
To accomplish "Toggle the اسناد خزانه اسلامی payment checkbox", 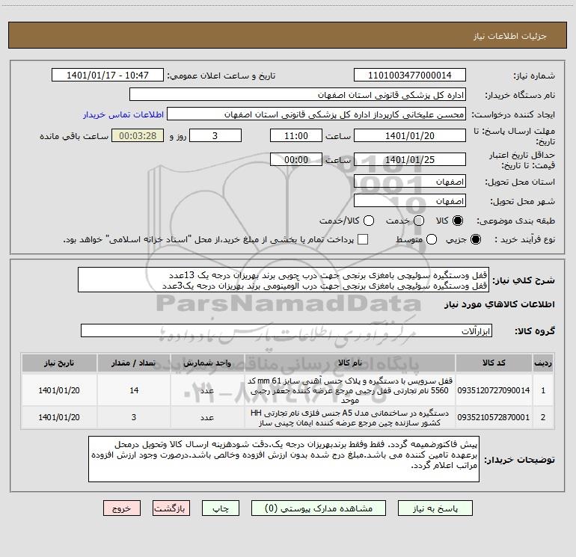I will click(x=363, y=239).
